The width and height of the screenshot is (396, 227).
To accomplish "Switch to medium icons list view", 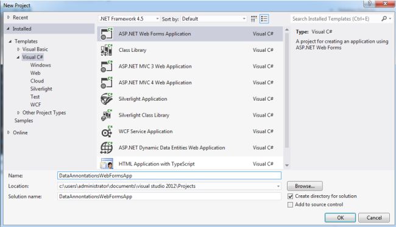I will coord(264,19).
